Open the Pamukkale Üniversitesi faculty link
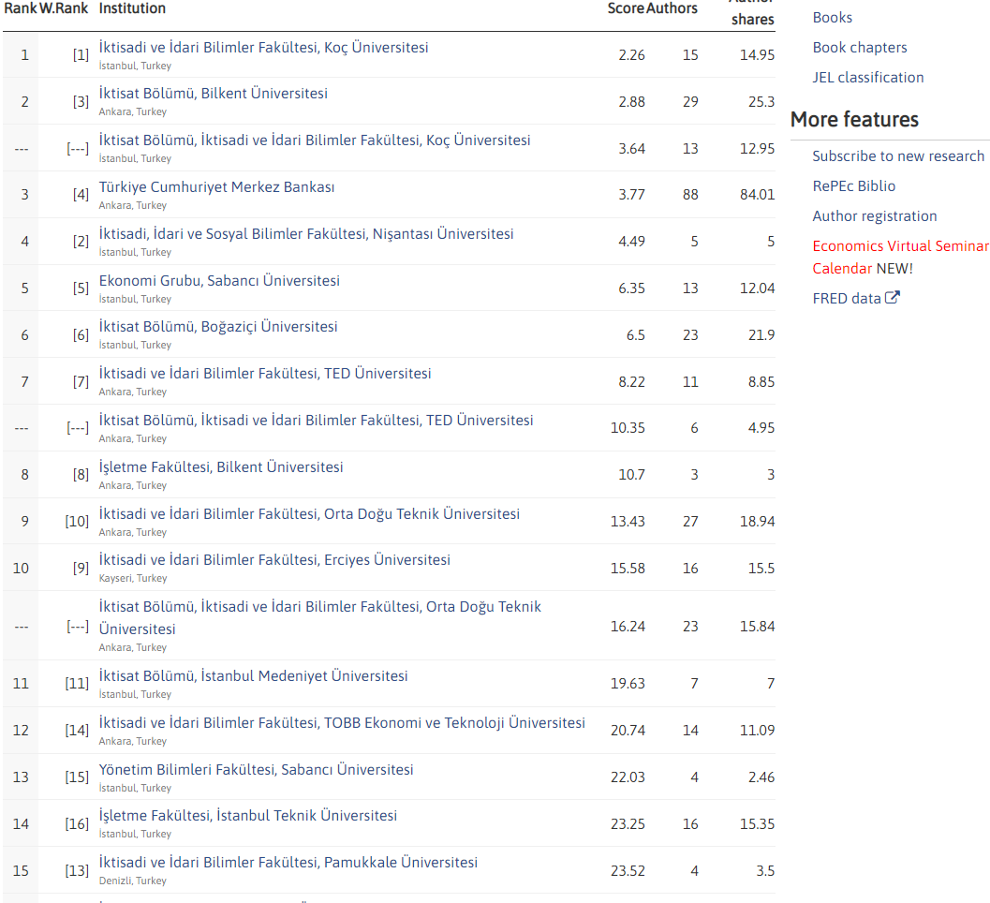The width and height of the screenshot is (990, 903). coord(288,862)
